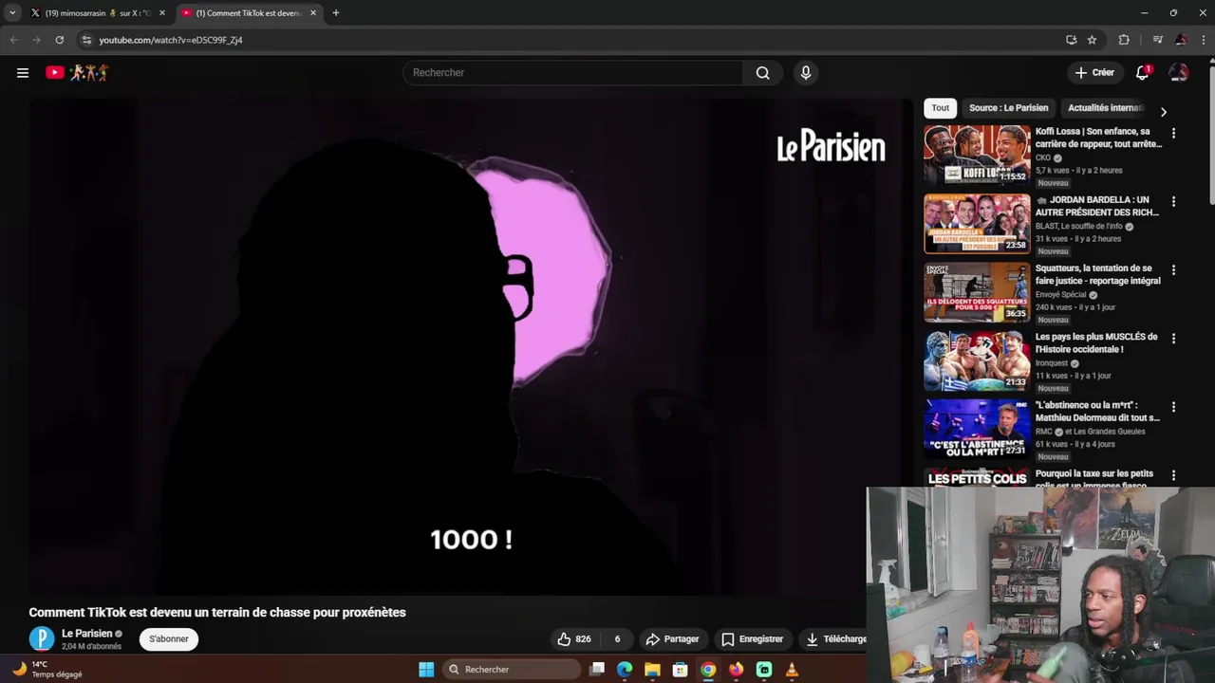The height and width of the screenshot is (683, 1215).
Task: Open options menu for Squatteurs video
Action: (x=1173, y=270)
